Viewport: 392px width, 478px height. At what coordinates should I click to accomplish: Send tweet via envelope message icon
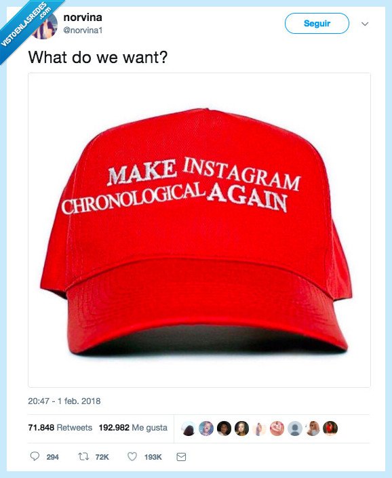click(181, 457)
